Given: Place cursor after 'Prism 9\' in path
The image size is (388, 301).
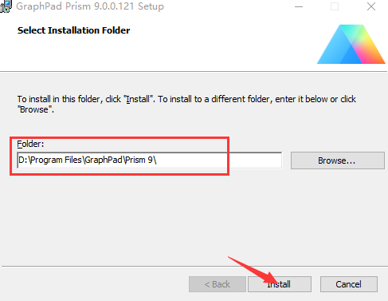Looking at the screenshot, I should pos(157,160).
